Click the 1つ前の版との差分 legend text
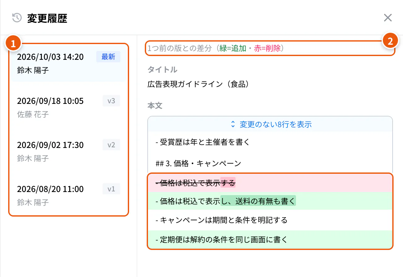This screenshot has width=403, height=277. pos(216,48)
